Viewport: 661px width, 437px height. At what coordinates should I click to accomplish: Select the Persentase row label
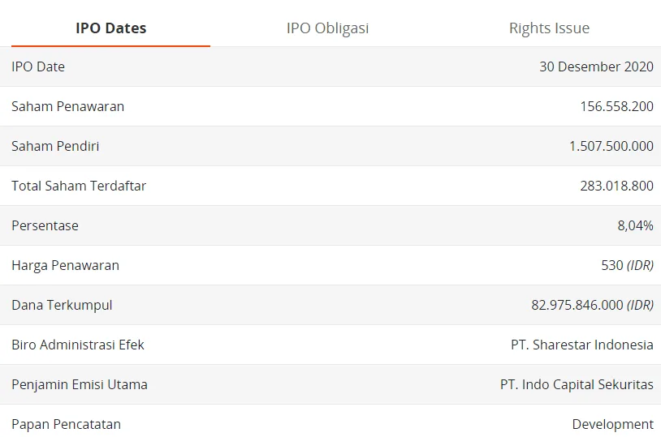[x=45, y=225]
